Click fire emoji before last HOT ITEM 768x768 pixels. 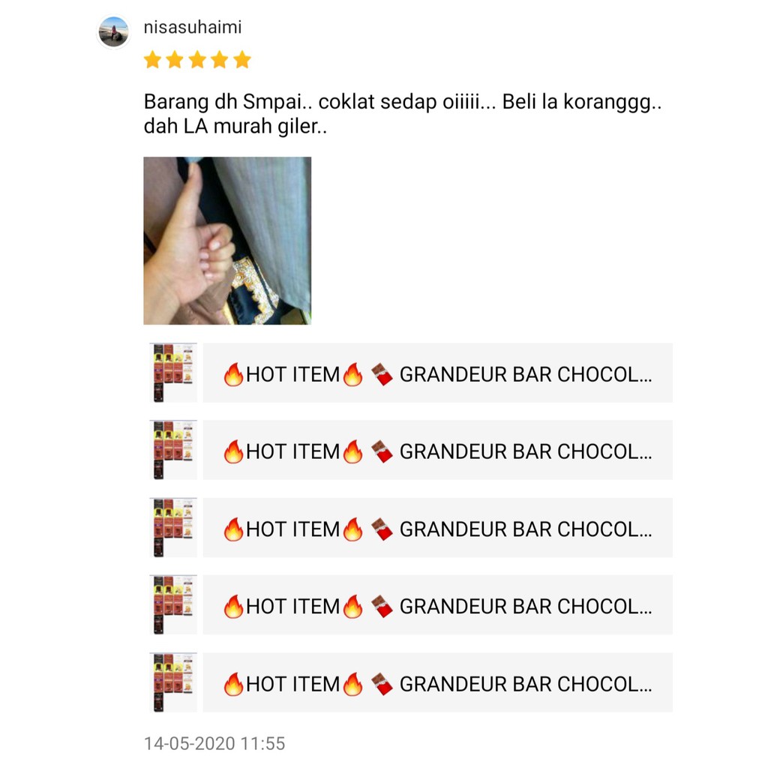click(233, 684)
